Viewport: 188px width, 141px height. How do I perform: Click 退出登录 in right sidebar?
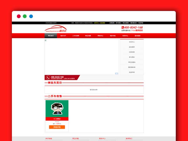pos(132,47)
